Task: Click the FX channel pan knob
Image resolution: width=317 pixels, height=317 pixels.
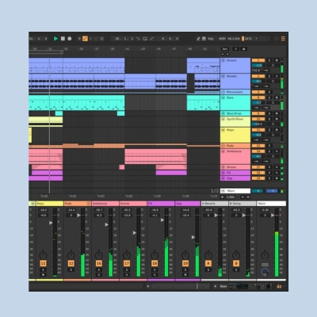Action: point(155,255)
